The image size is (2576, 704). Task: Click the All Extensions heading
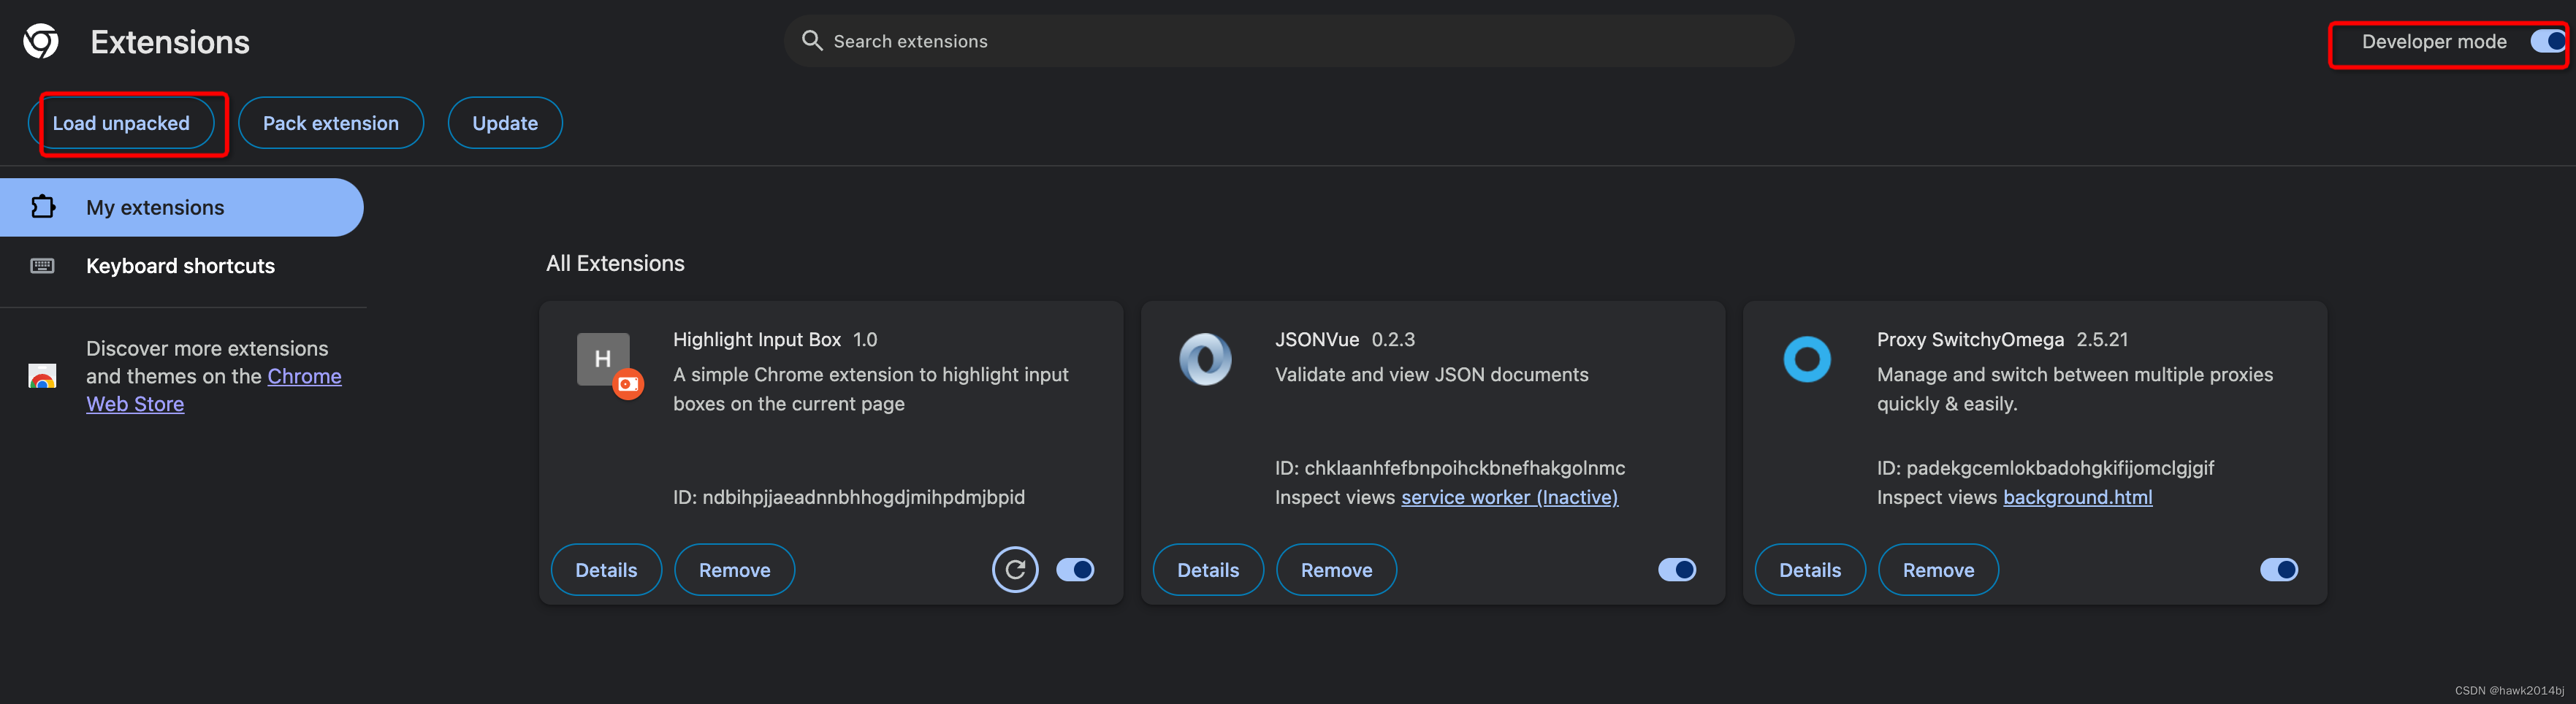[x=615, y=263]
